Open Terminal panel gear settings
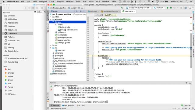Screen dimensions: 195x110 click(x=186, y=83)
